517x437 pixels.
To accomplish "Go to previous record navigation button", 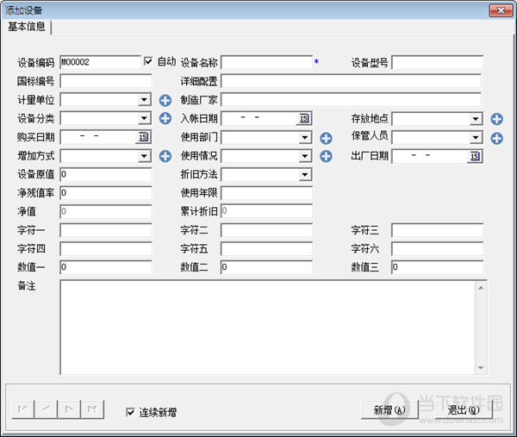I will click(46, 409).
